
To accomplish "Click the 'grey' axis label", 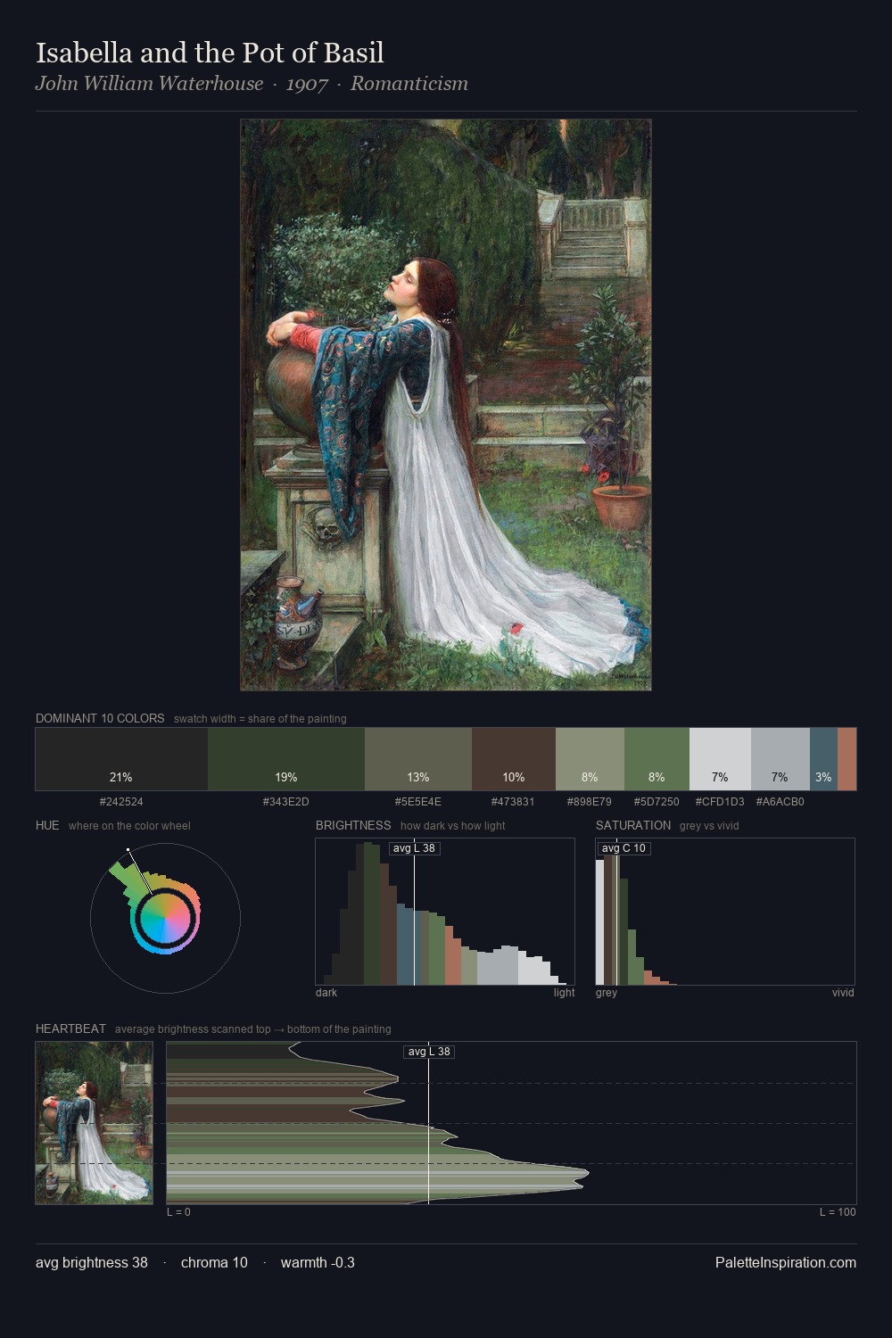I will (x=607, y=993).
